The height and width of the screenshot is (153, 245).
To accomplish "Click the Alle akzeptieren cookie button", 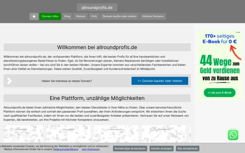I will [x=187, y=149].
